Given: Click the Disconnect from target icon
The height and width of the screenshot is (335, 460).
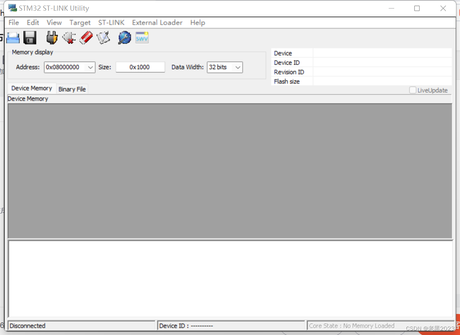Looking at the screenshot, I should 69,38.
